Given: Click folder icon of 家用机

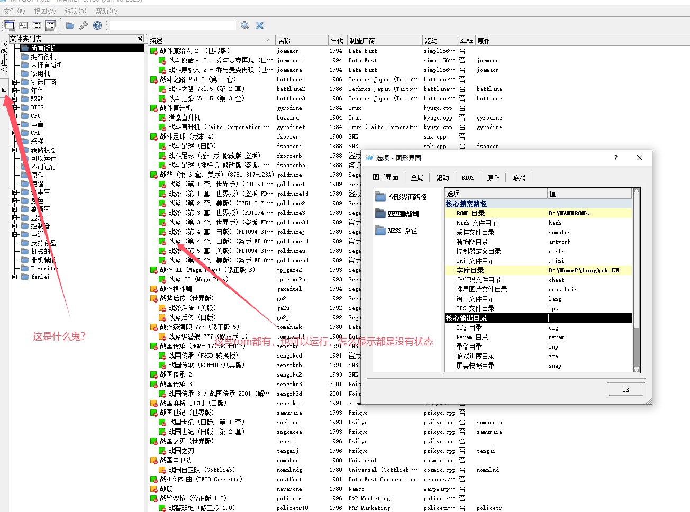Looking at the screenshot, I should [25, 74].
